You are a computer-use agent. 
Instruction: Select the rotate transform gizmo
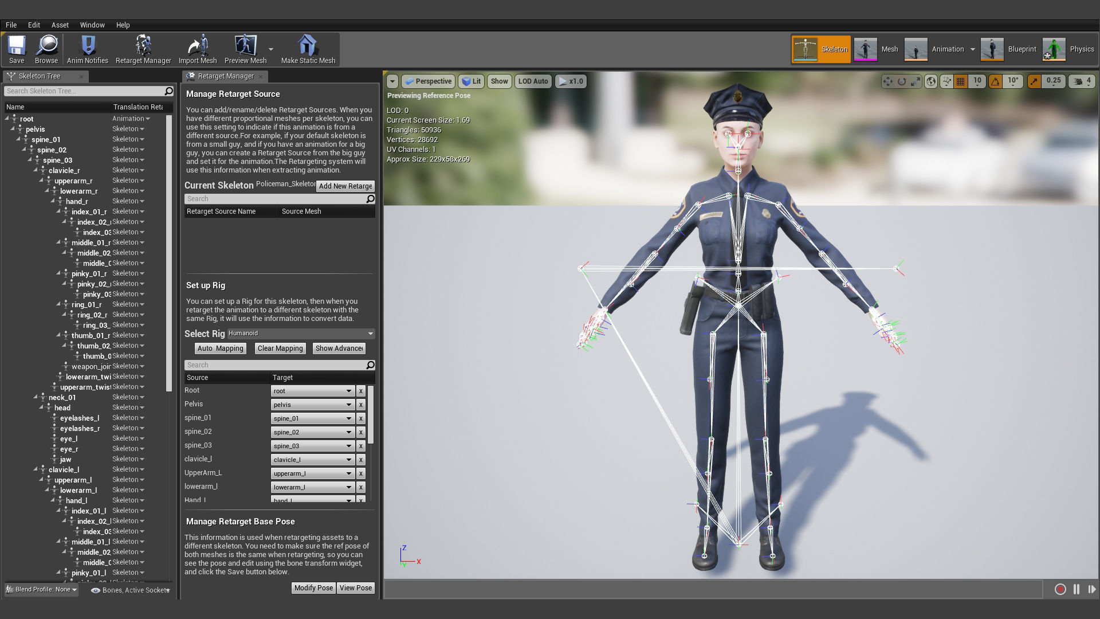click(902, 81)
